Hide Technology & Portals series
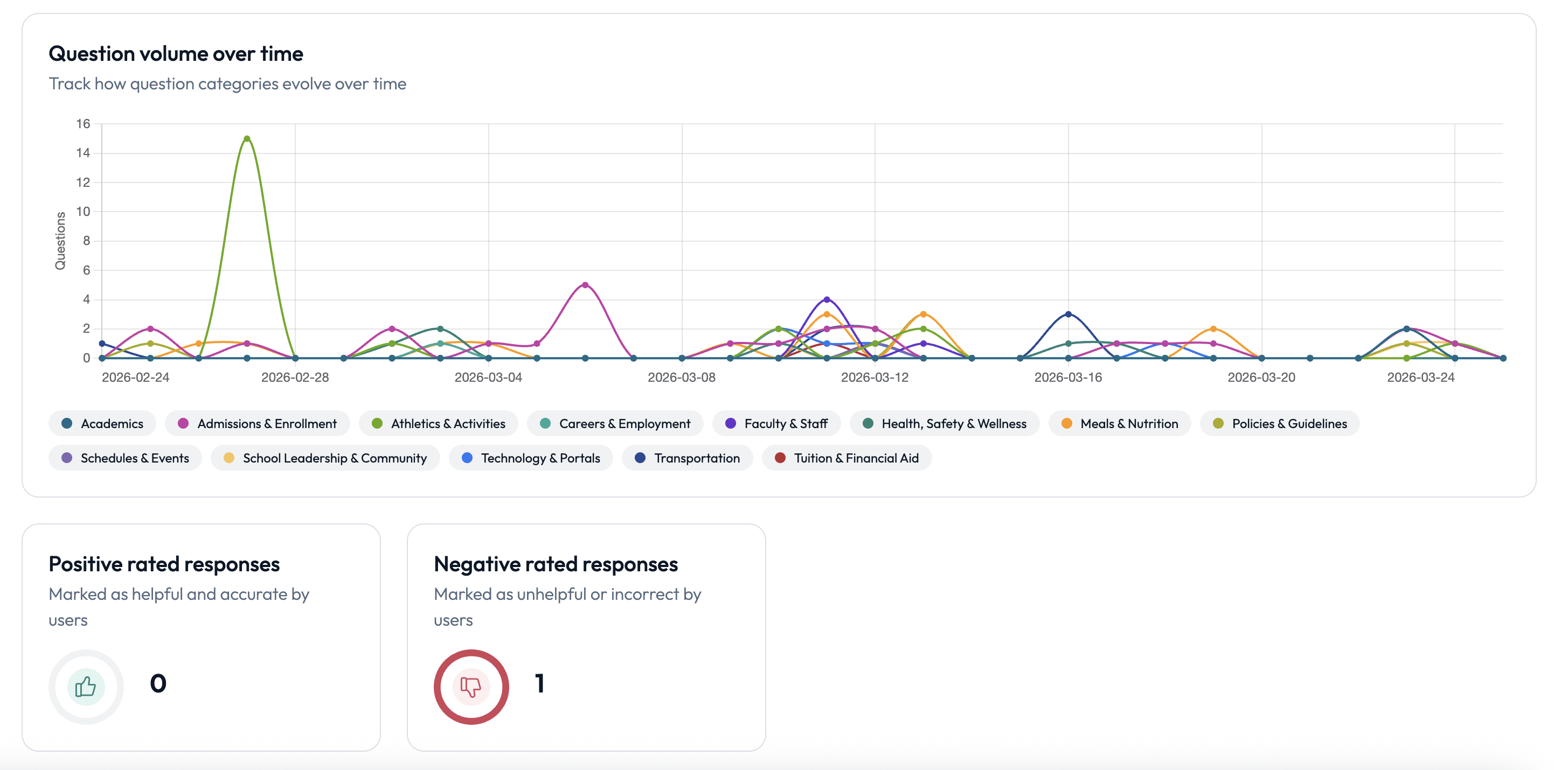Image resolution: width=1554 pixels, height=770 pixels. pyautogui.click(x=531, y=458)
